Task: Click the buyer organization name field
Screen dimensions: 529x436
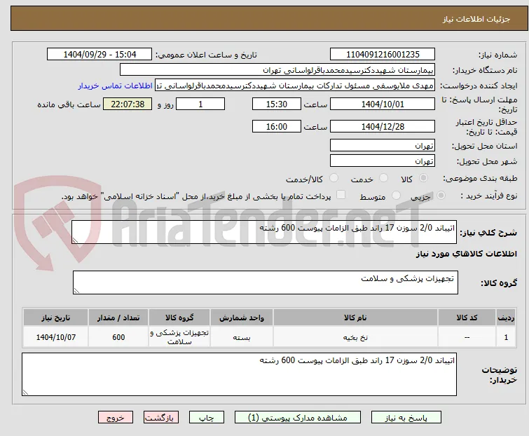Action: point(277,70)
